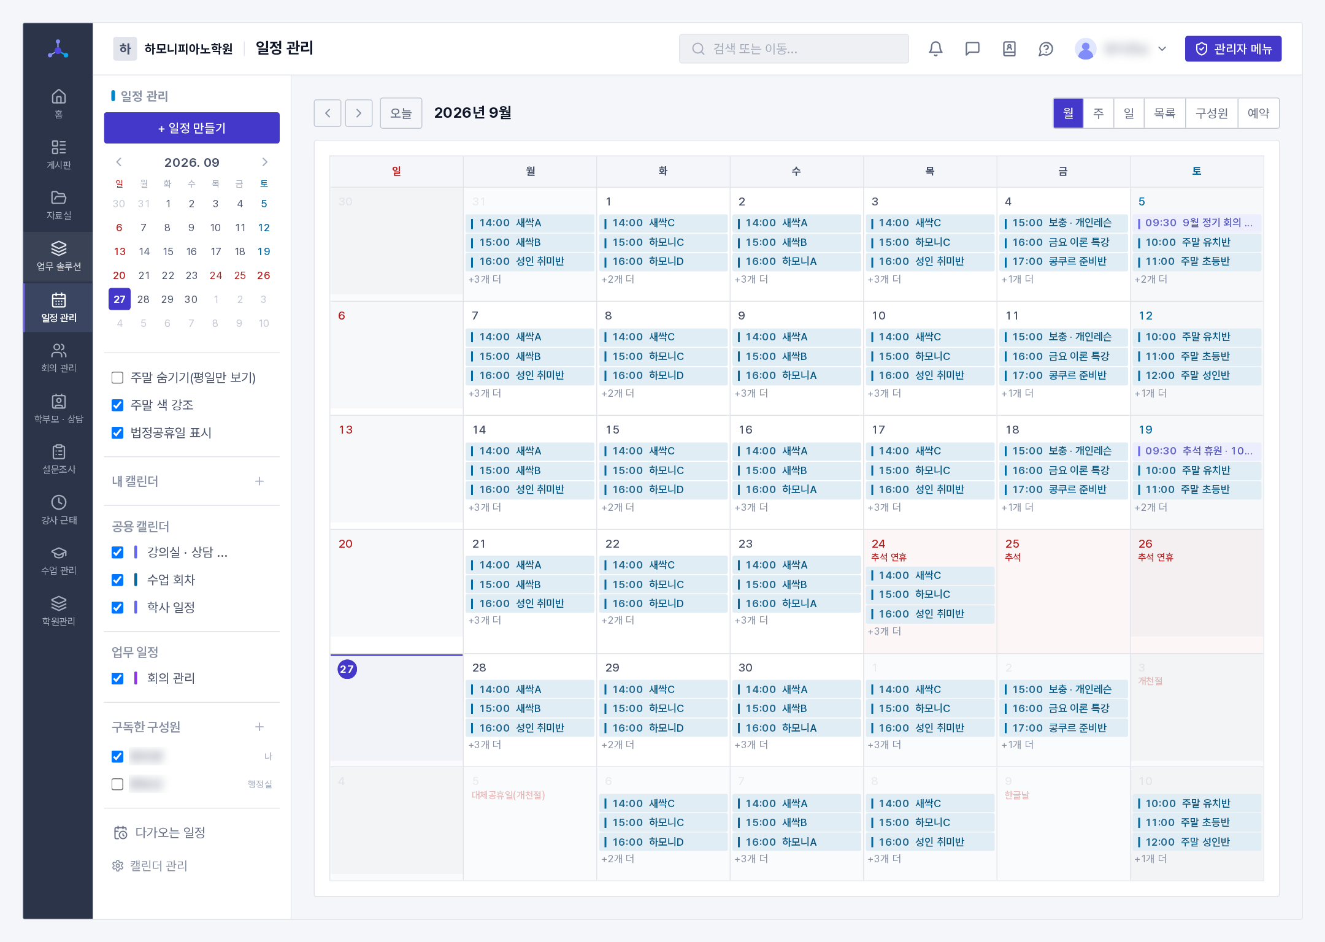Select date 15 in mini calendar
Viewport: 1325px width, 942px height.
(167, 251)
